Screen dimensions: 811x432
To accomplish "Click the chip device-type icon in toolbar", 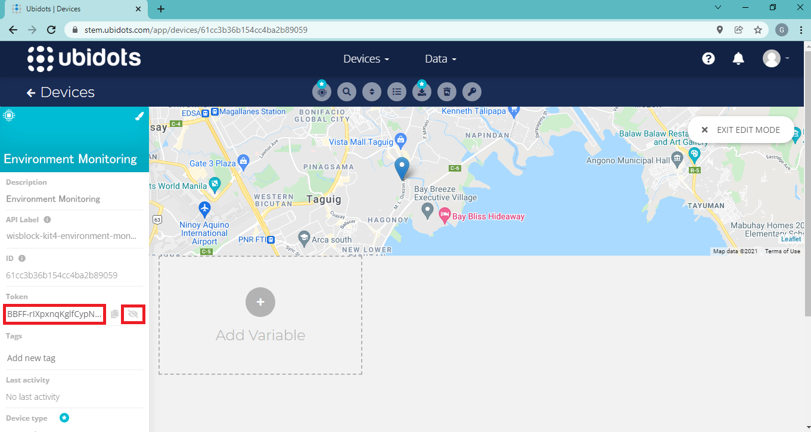I will [322, 92].
